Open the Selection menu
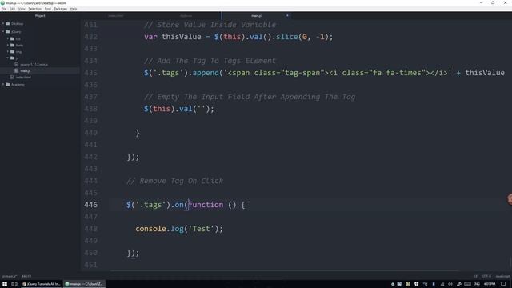 34,9
